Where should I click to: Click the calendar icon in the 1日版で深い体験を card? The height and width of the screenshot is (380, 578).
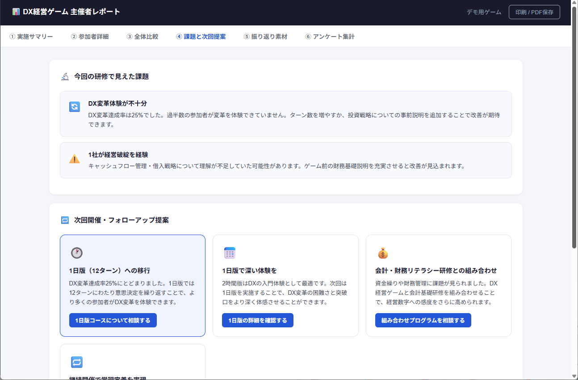[x=230, y=253]
